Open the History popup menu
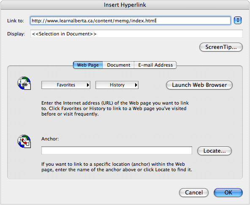Viewport: 250px width, 205px height. (117, 85)
